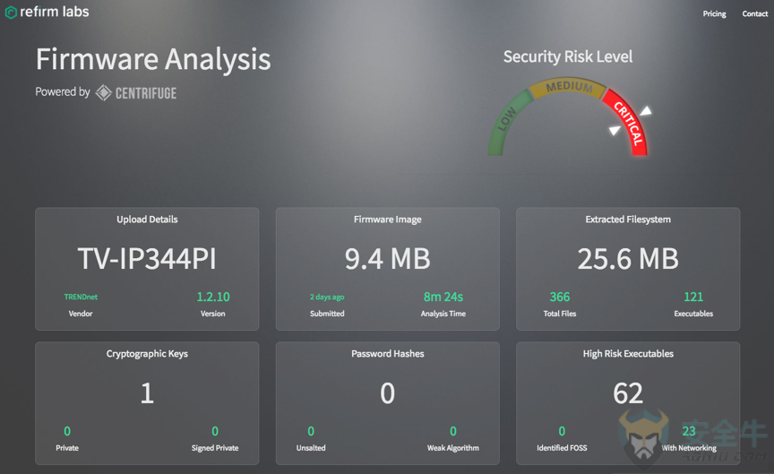Click the High Risk Executables card title
The image size is (774, 474).
pyautogui.click(x=628, y=354)
